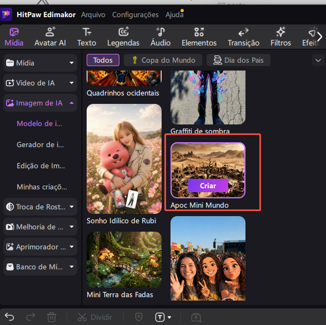Click the Quadrinhos ocidentais label
Viewport: 326px width, 325px height.
(123, 93)
